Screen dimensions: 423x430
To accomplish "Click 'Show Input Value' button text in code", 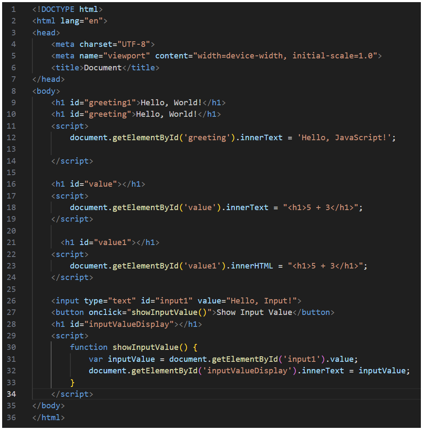I will pos(254,312).
